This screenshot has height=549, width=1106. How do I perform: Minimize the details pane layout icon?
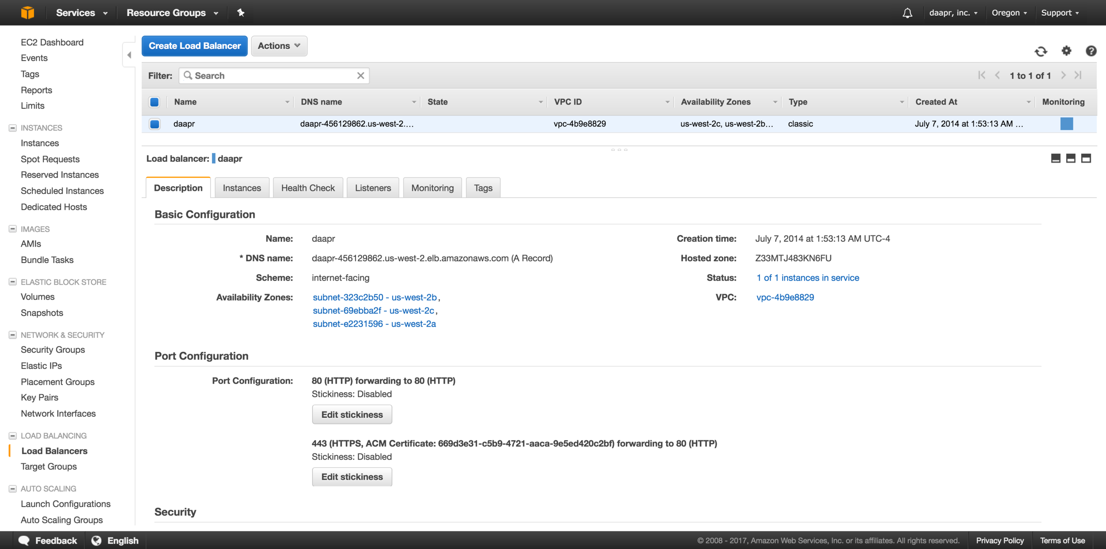coord(1056,158)
